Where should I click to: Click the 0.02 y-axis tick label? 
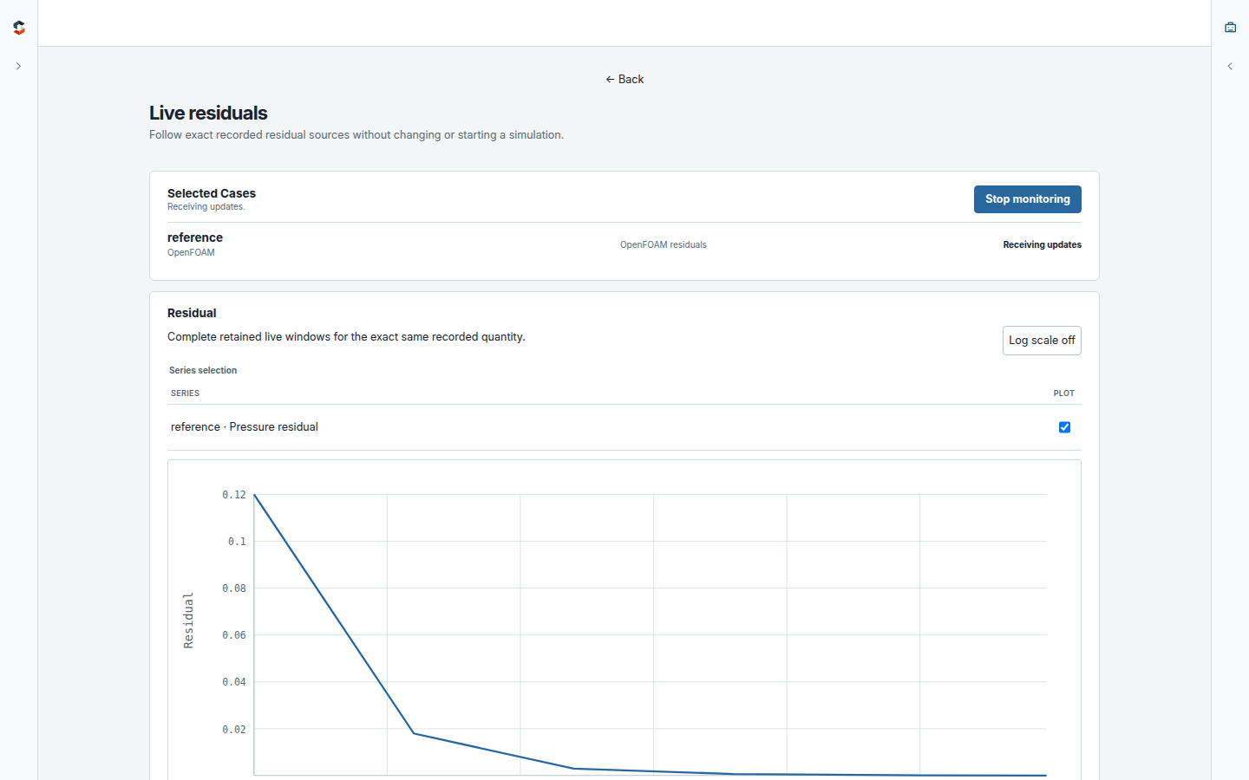coord(234,730)
